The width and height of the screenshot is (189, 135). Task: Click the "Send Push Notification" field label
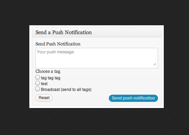coord(58,44)
